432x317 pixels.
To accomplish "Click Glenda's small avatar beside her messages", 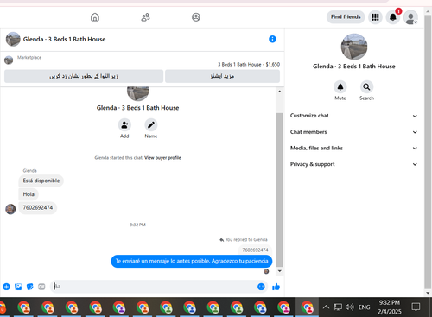I will coord(10,209).
